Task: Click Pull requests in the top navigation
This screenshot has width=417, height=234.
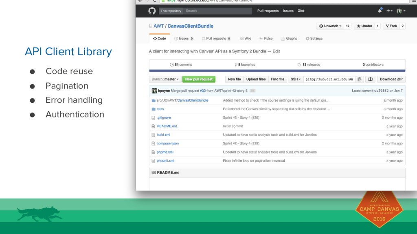Action: tap(268, 11)
